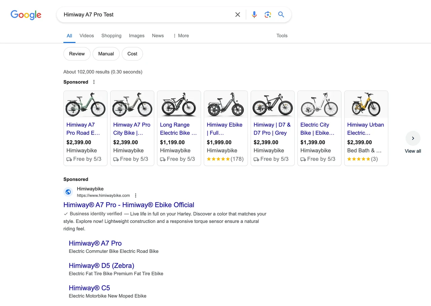Image resolution: width=431 pixels, height=306 pixels.
Task: Open the Tools filter options
Action: tap(282, 36)
